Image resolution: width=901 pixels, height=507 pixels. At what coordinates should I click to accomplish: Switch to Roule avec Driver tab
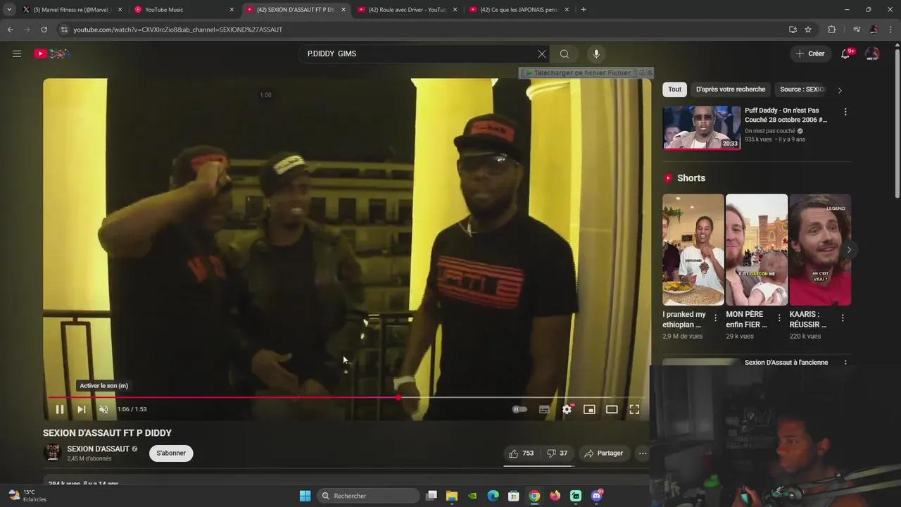(x=406, y=10)
